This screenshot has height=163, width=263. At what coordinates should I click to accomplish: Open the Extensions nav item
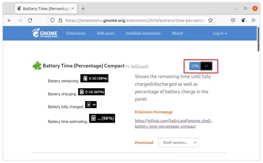76,33
